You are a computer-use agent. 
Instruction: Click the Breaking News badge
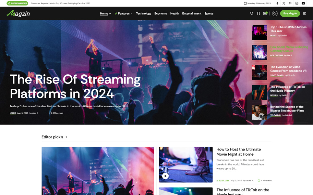18,3
